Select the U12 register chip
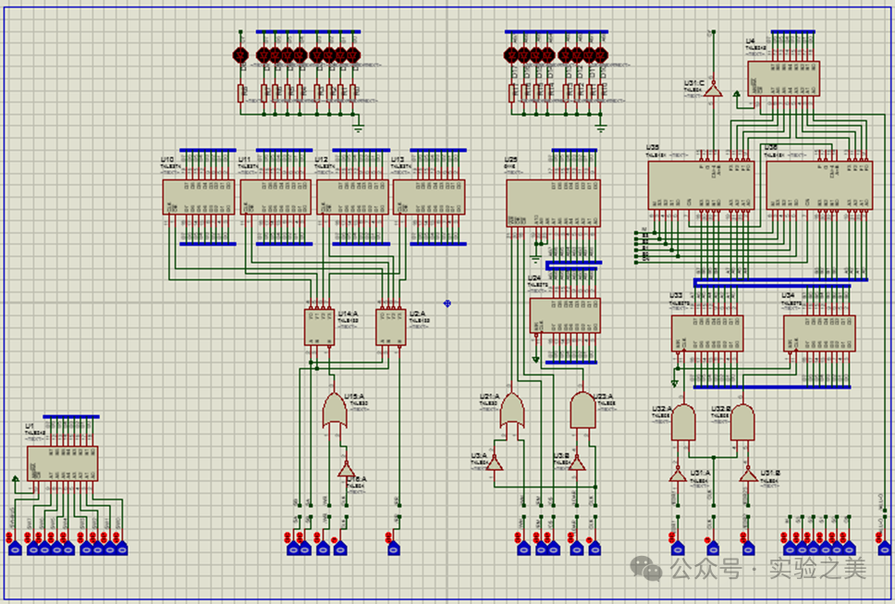The height and width of the screenshot is (604, 895). coord(353,197)
